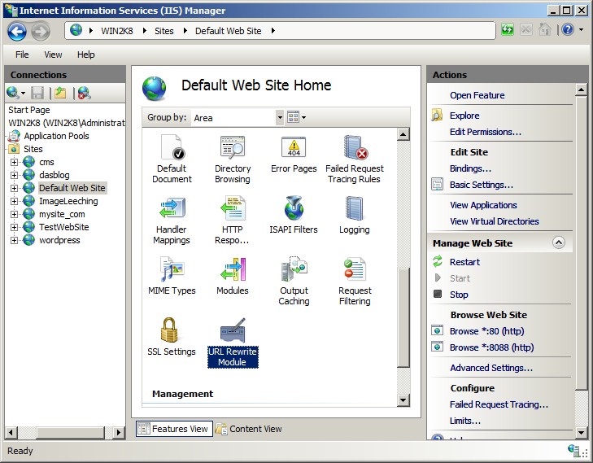593x463 pixels.
Task: Open the Help dropdown arrow in toolbar
Action: [582, 29]
